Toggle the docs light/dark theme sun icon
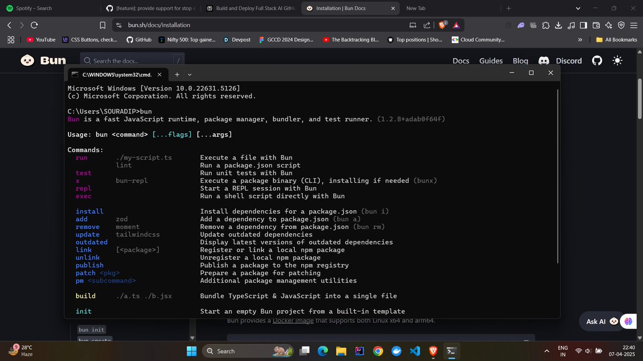 617,60
